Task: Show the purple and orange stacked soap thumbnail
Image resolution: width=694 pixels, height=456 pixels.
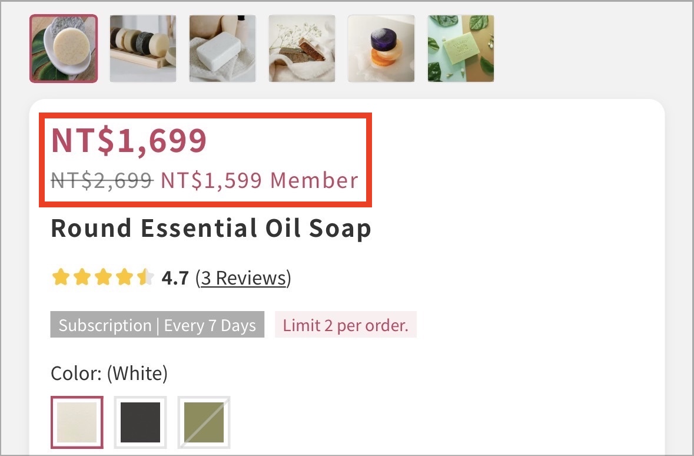Action: (381, 49)
